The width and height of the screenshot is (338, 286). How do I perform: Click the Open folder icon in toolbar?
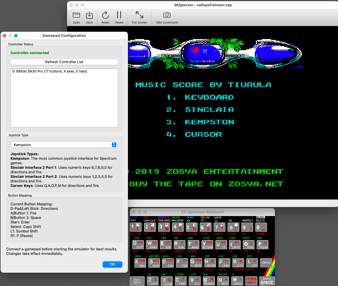(76, 15)
